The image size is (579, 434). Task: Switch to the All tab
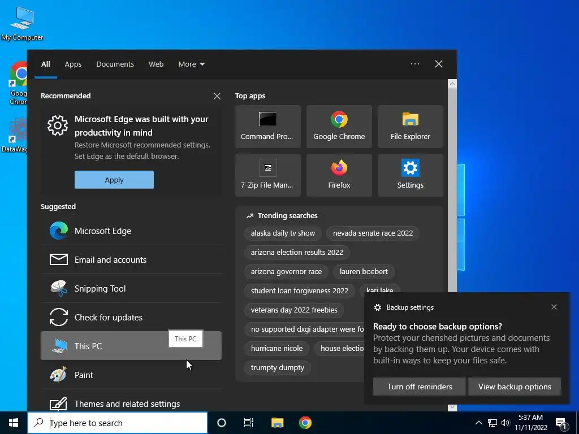coord(45,64)
